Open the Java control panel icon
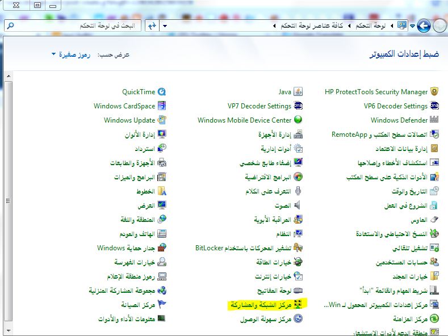Screen dimensions: 448x336 coord(298,92)
